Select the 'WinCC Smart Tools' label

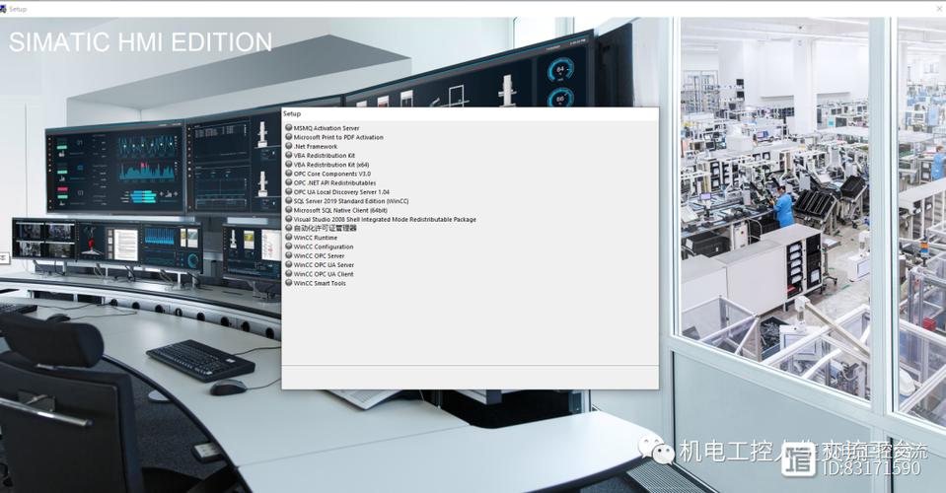point(320,283)
